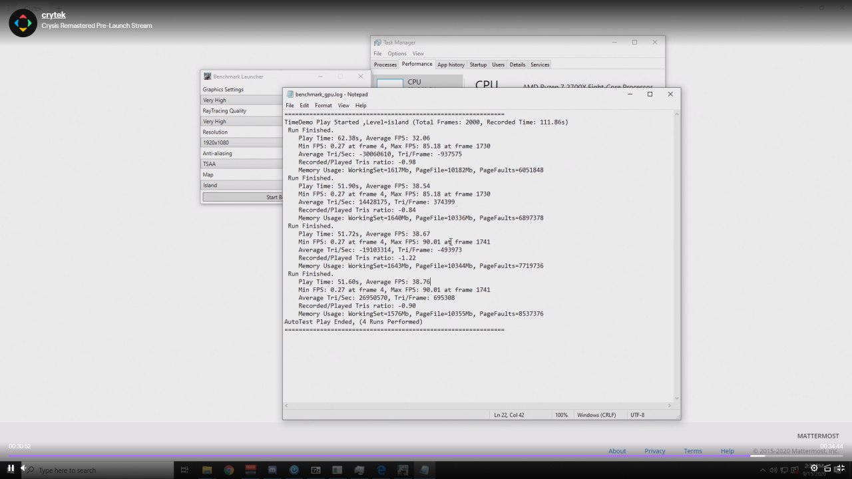The height and width of the screenshot is (479, 852).
Task: Click Notepad's horizontal scrollbar
Action: pos(478,405)
